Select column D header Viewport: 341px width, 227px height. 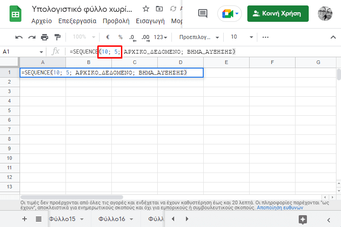[x=181, y=62]
